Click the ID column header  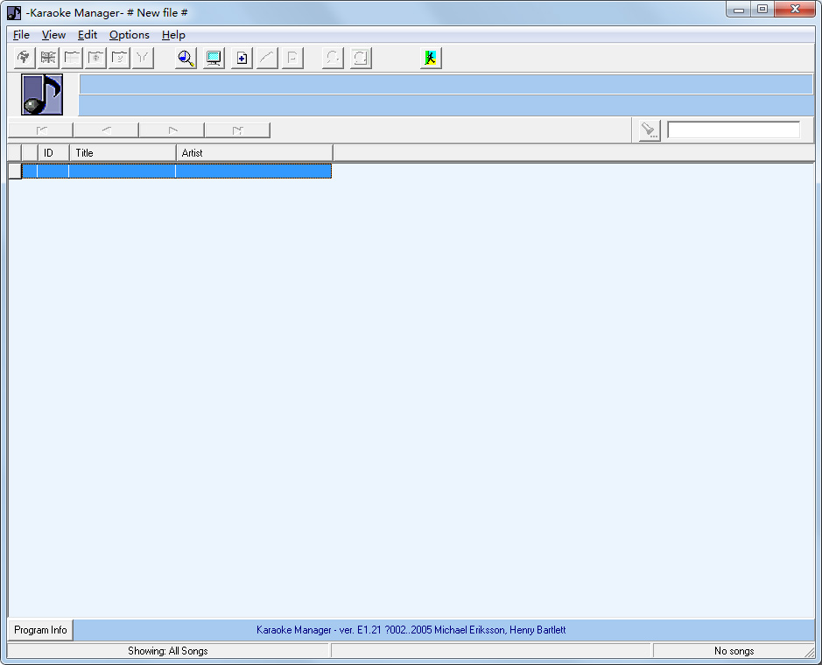click(53, 153)
